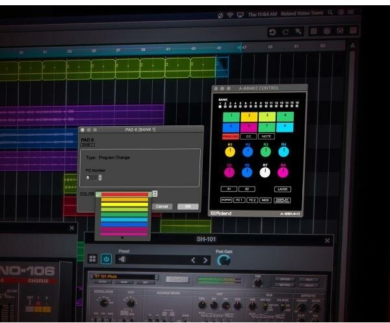Click Cancel in the PAD 6 dialog

[162, 207]
